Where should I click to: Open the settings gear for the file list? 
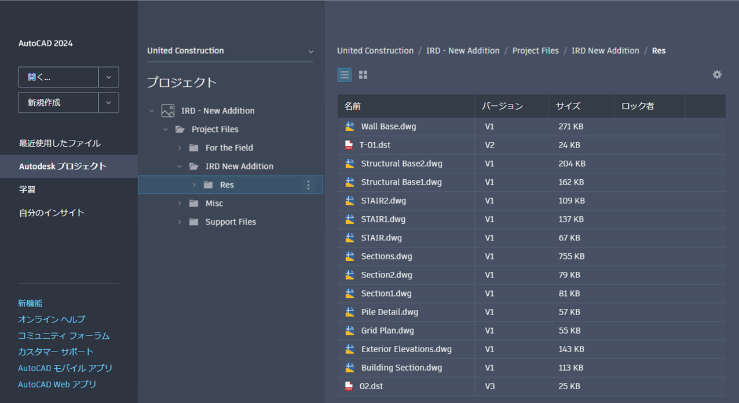click(x=717, y=75)
